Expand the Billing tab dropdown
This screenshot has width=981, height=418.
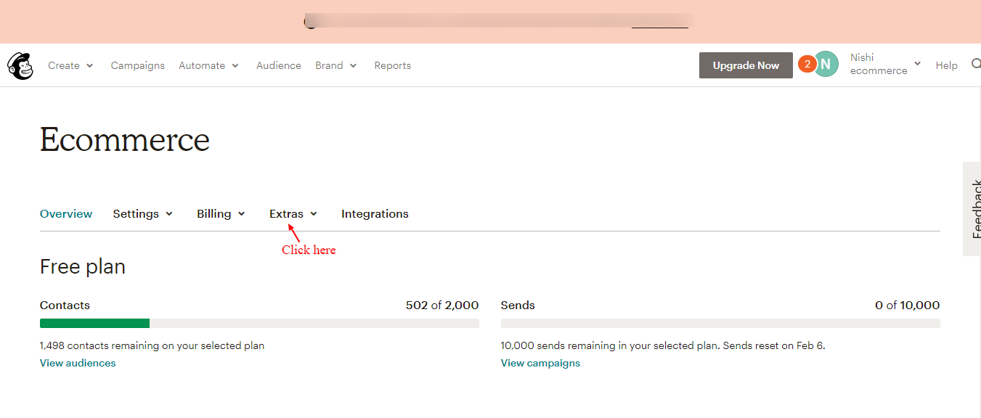pos(221,214)
